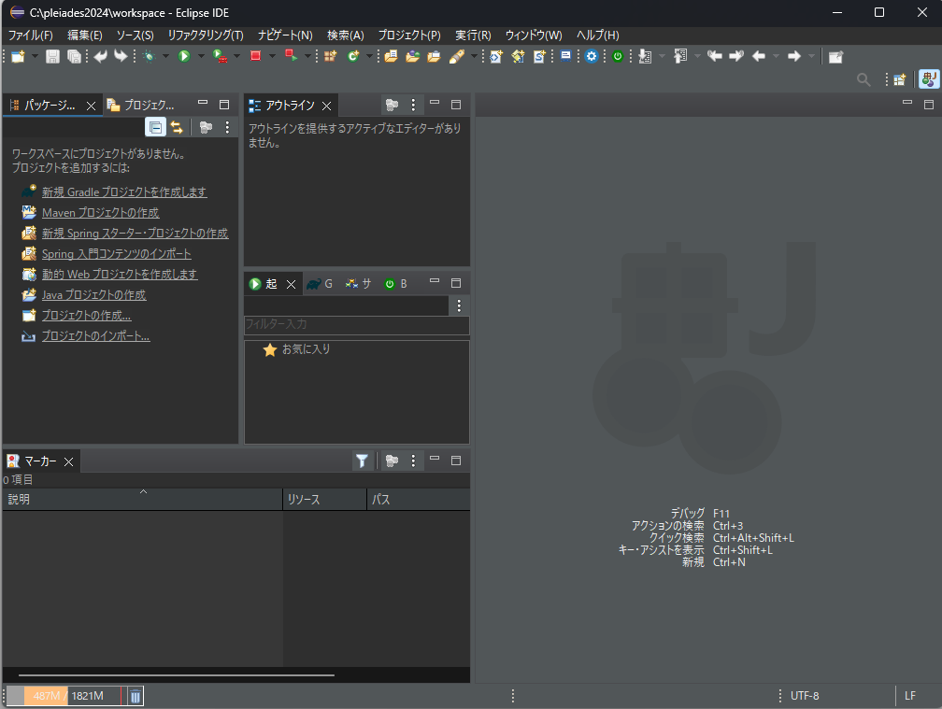Click the フィルター入力 filter field

pyautogui.click(x=356, y=325)
